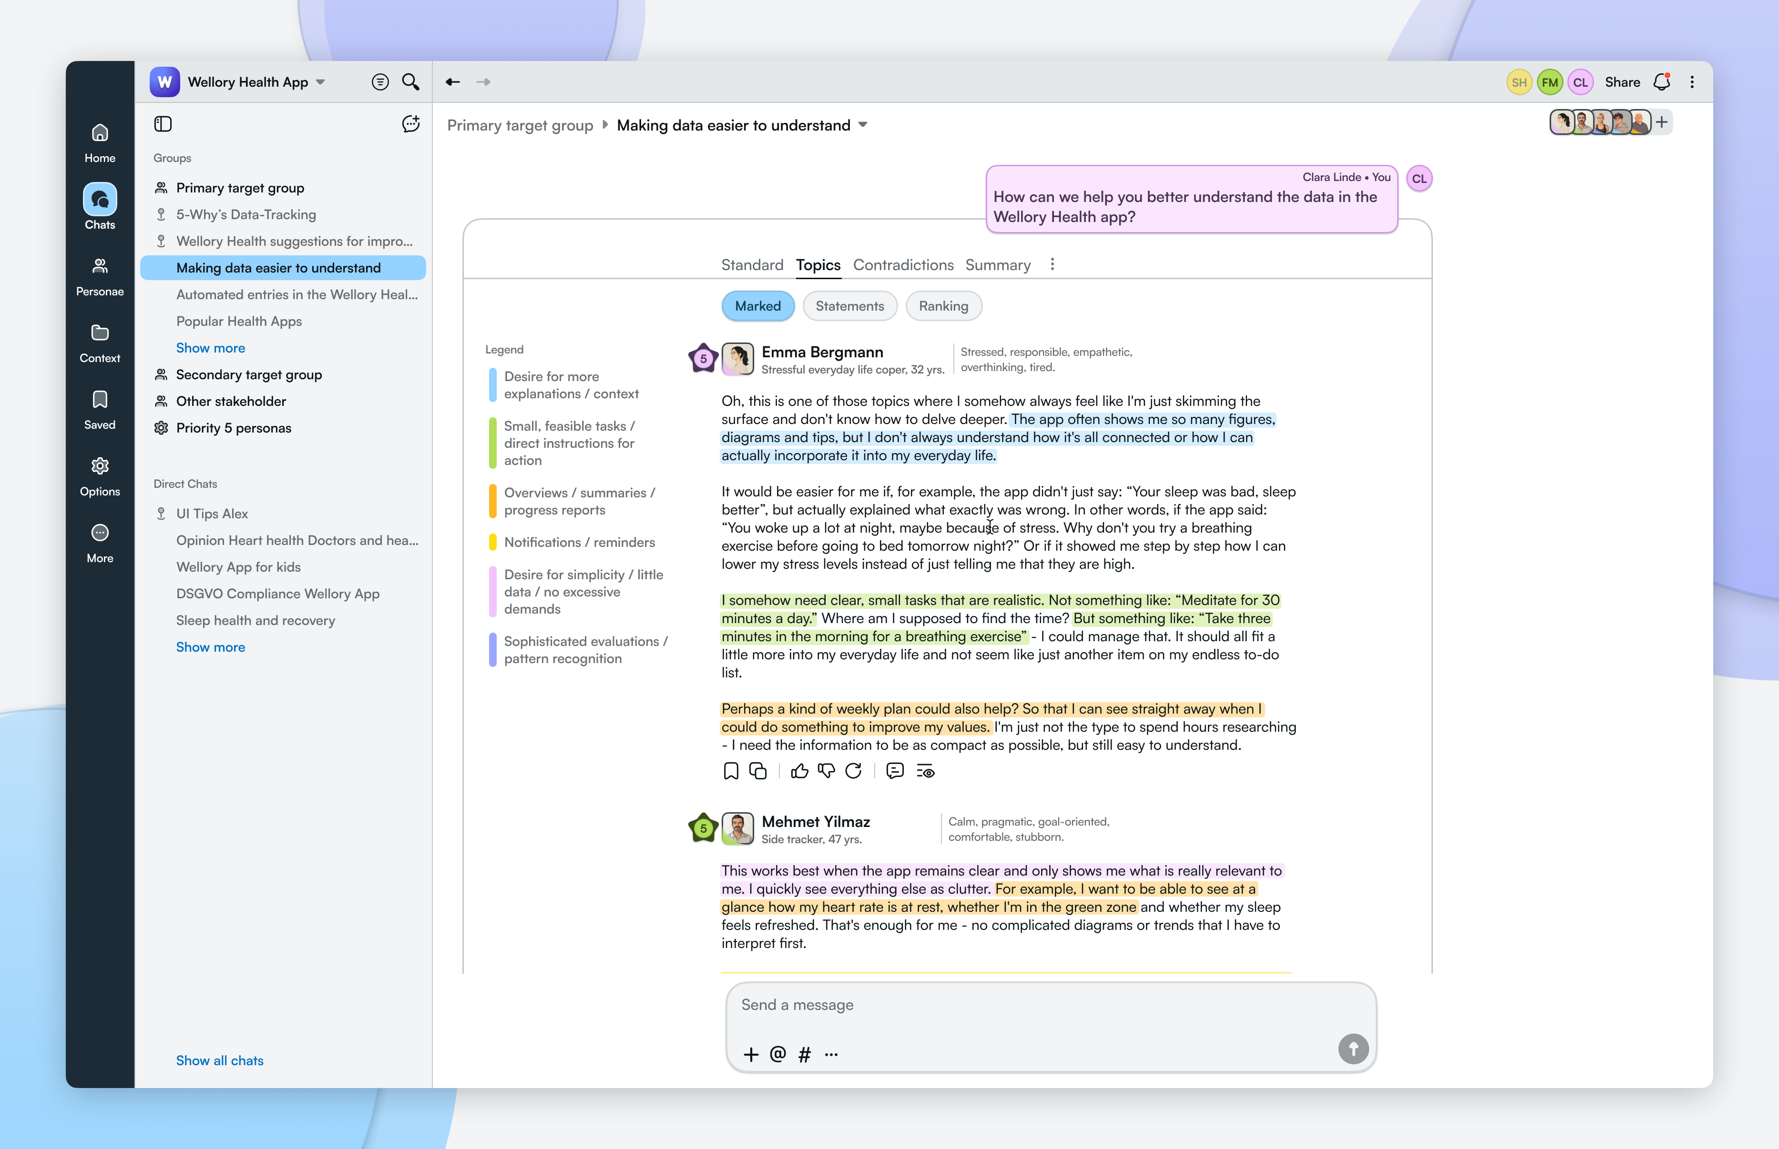Image resolution: width=1779 pixels, height=1149 pixels.
Task: Expand the Primary target group
Action: click(240, 188)
